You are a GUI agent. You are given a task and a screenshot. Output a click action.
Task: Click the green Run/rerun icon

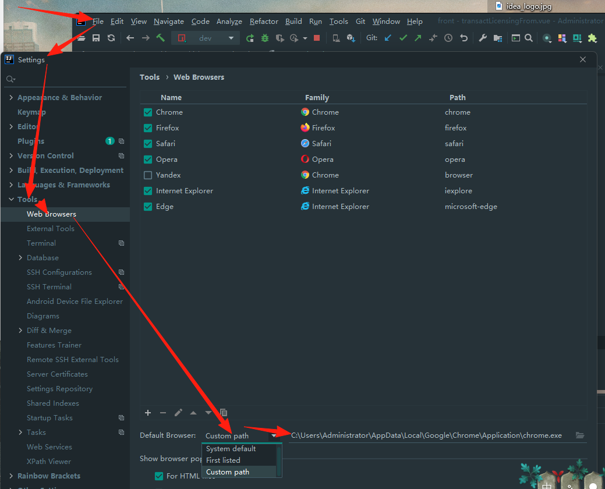click(250, 38)
